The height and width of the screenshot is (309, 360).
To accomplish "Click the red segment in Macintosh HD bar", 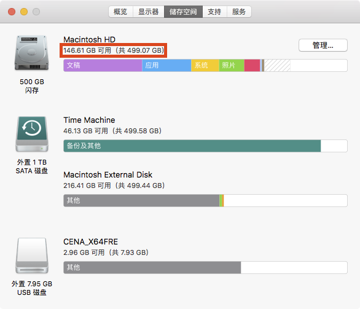I will (x=252, y=66).
